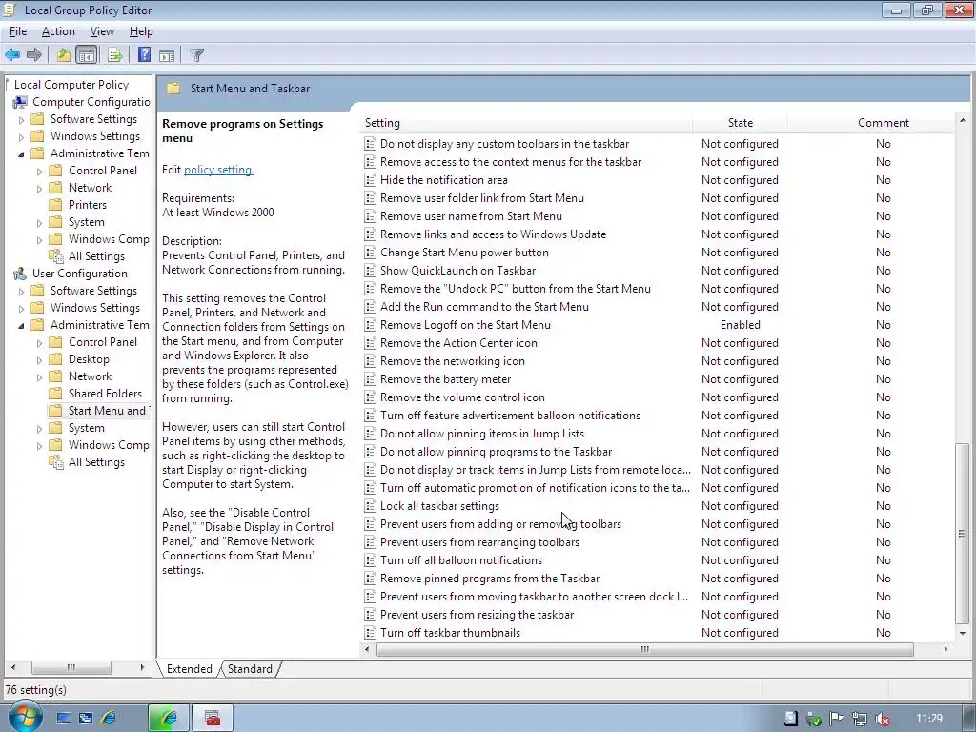Expand the Desktop folder node
The image size is (976, 732).
(39, 359)
